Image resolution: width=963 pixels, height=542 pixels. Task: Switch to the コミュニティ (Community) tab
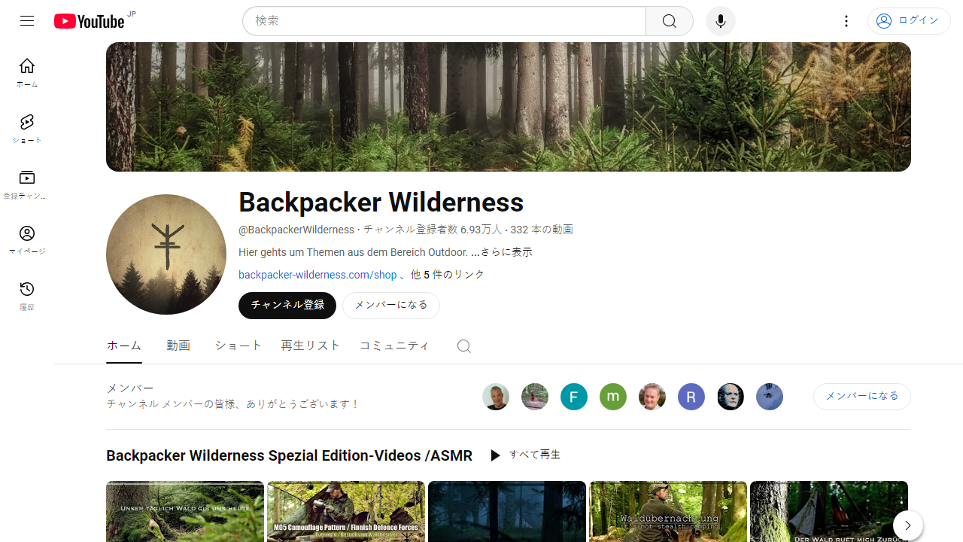pos(394,346)
